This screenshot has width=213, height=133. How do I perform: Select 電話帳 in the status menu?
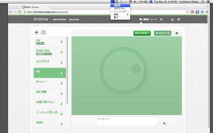pyautogui.click(x=120, y=5)
